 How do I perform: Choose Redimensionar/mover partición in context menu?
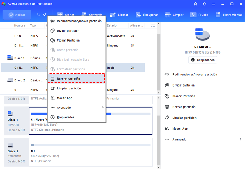pos(77,21)
